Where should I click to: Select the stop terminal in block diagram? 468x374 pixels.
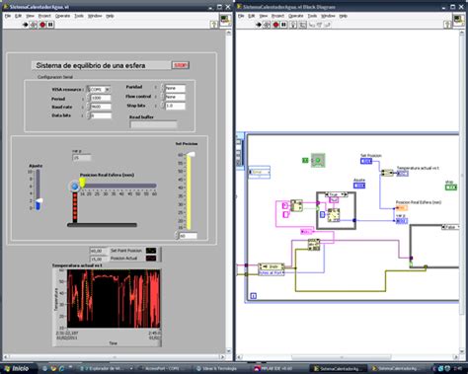click(451, 187)
